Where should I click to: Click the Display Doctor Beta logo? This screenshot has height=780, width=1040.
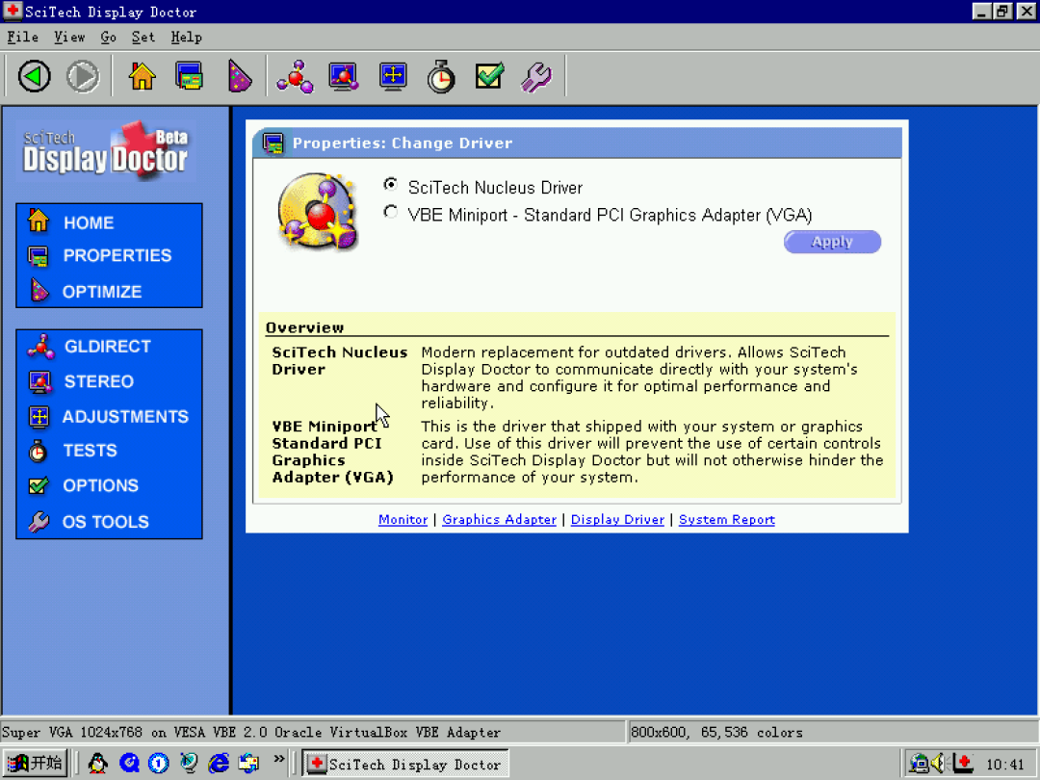pos(106,150)
